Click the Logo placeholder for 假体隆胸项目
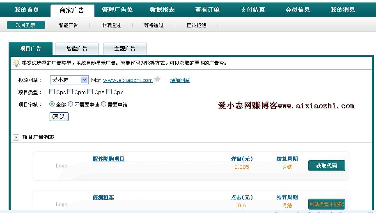The width and height of the screenshot is (376, 213). [x=62, y=166]
